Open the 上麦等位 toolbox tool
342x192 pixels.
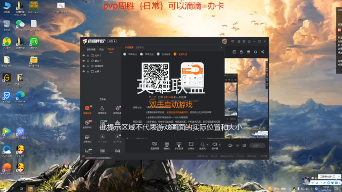tap(87, 139)
